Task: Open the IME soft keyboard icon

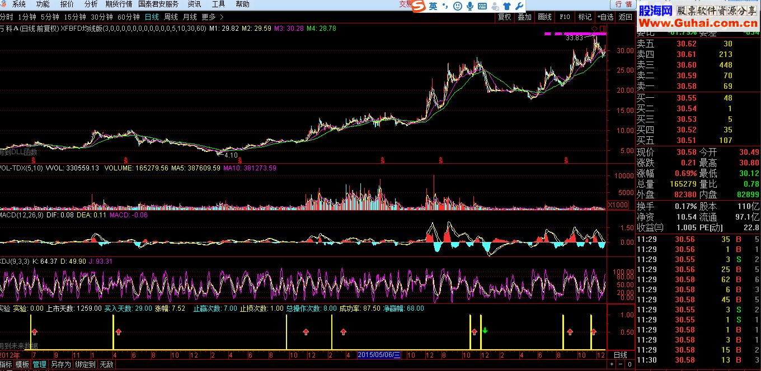Action: click(x=482, y=6)
